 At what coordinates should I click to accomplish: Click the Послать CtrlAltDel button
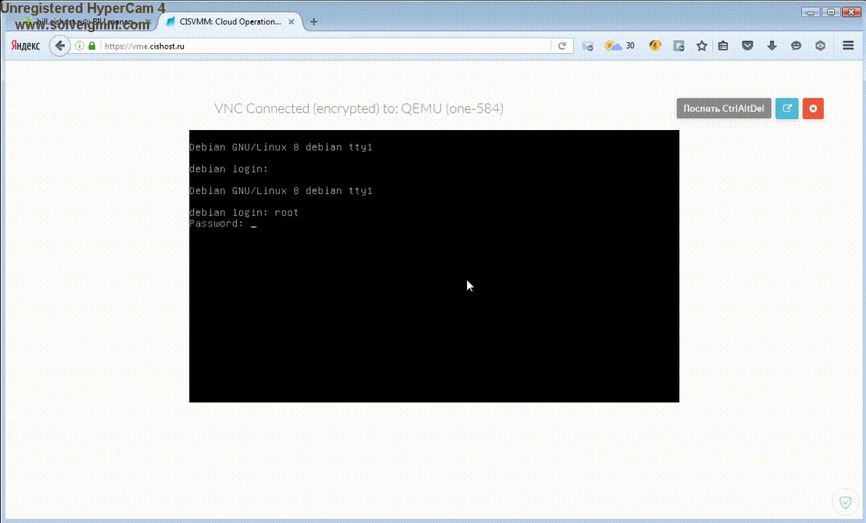724,109
